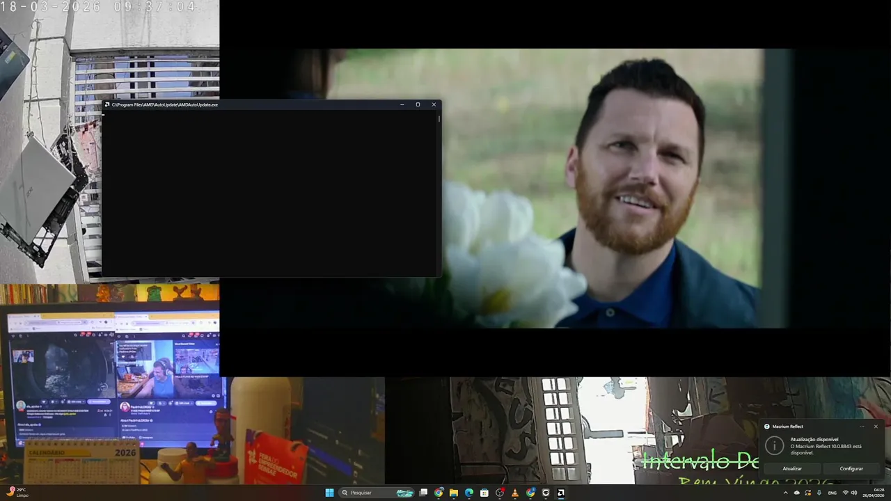Image resolution: width=891 pixels, height=501 pixels.
Task: Open OneDrive cloud icon in system tray
Action: 797,493
